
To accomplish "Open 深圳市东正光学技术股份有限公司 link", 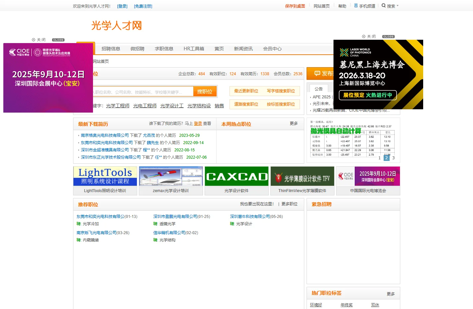I will pos(111,157).
